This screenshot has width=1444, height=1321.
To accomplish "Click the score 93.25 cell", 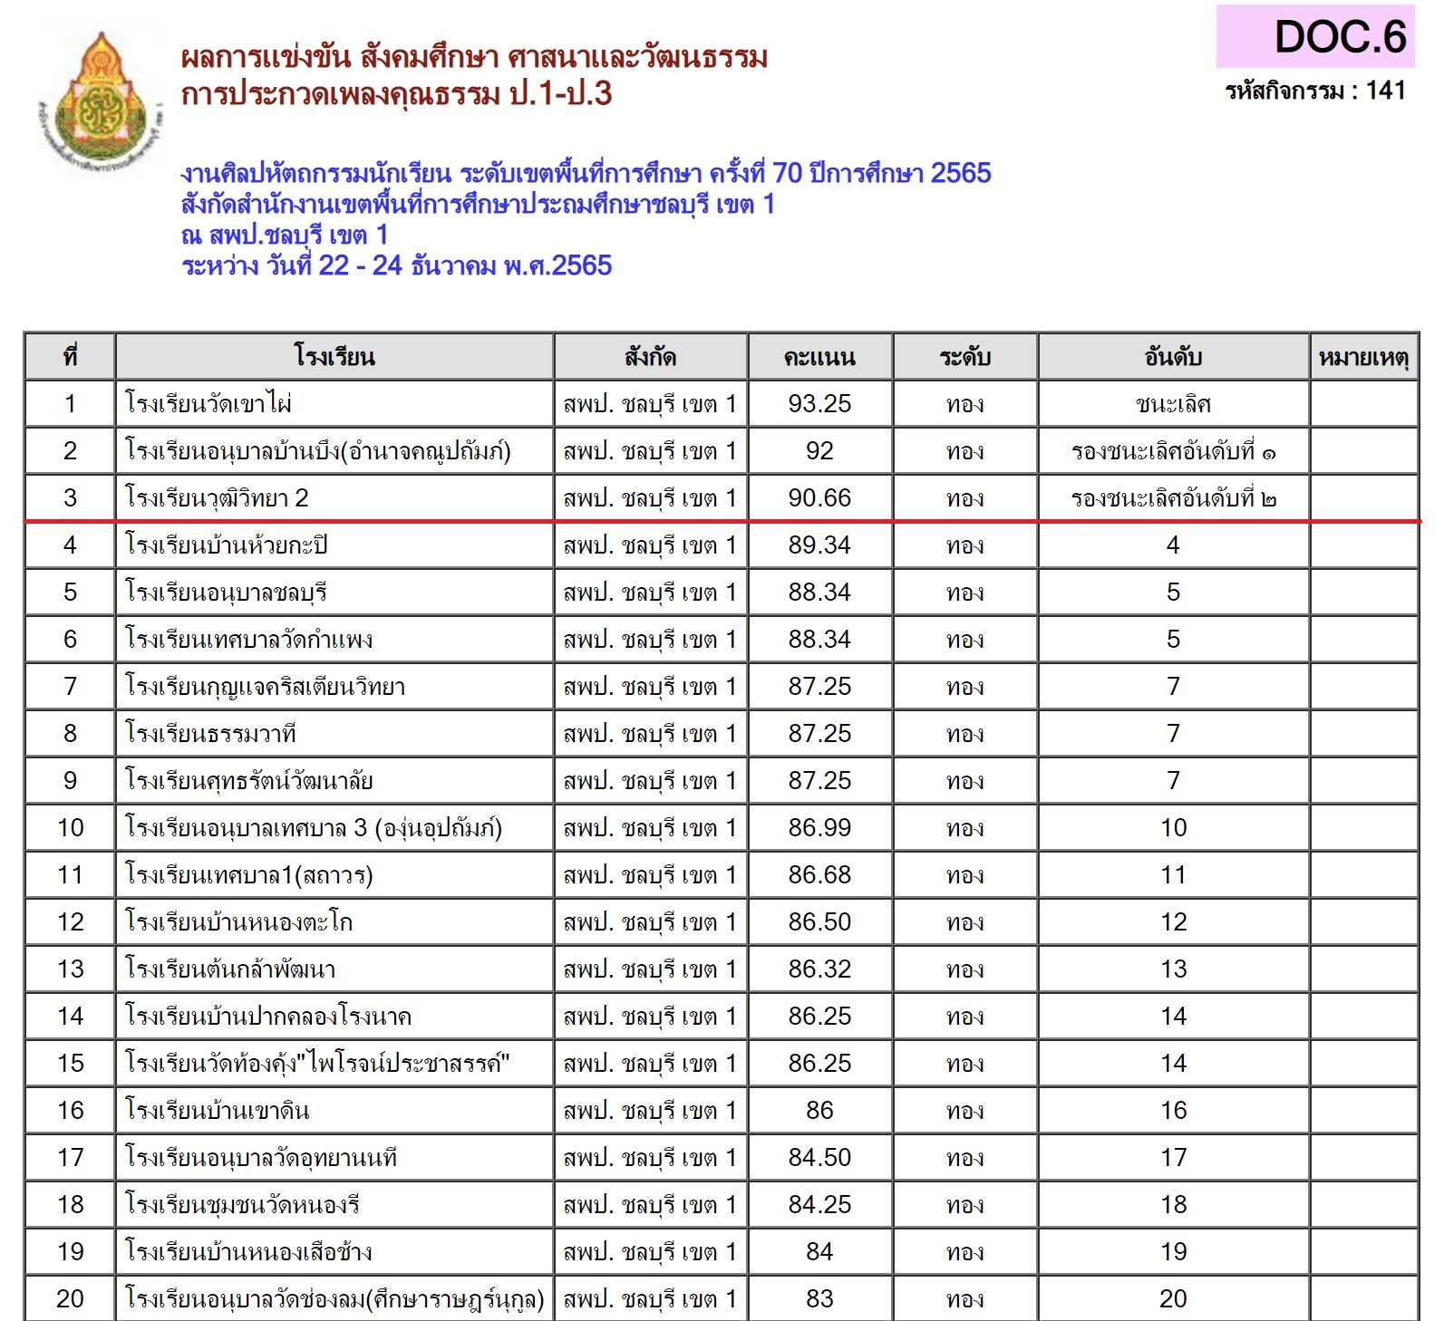I will pyautogui.click(x=819, y=404).
